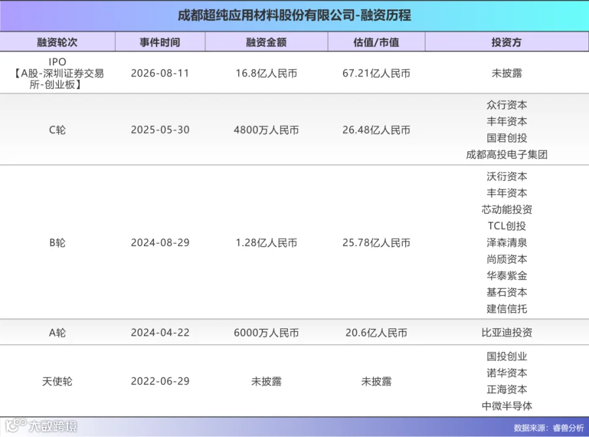Image resolution: width=589 pixels, height=437 pixels.
Task: Select the amount 4800万人民币
Action: click(266, 130)
